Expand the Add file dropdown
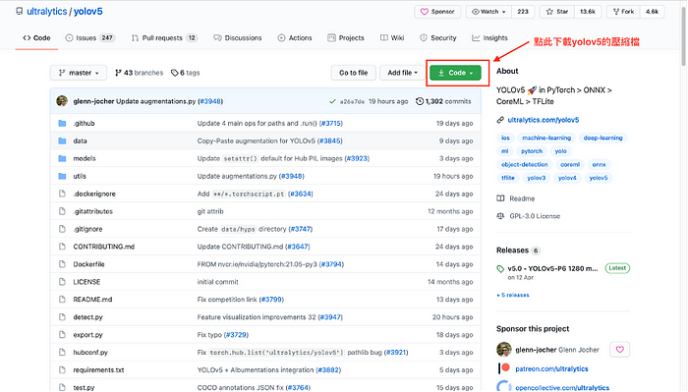The height and width of the screenshot is (392, 688). (402, 73)
